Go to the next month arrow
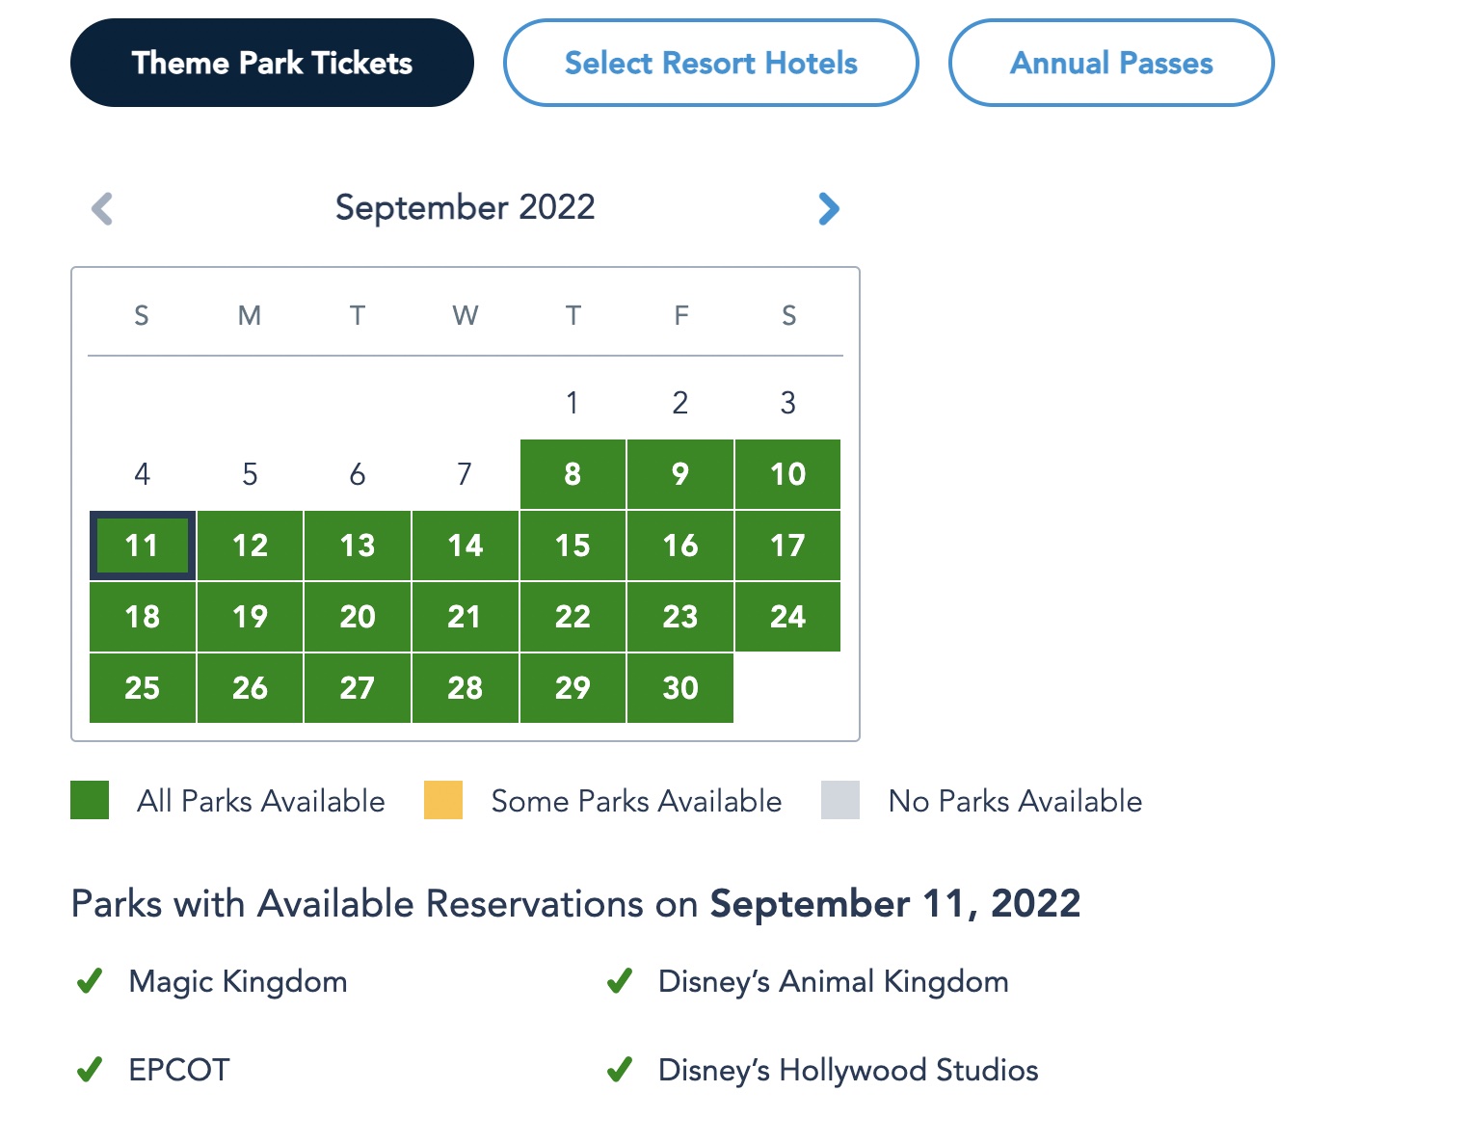 pos(828,208)
